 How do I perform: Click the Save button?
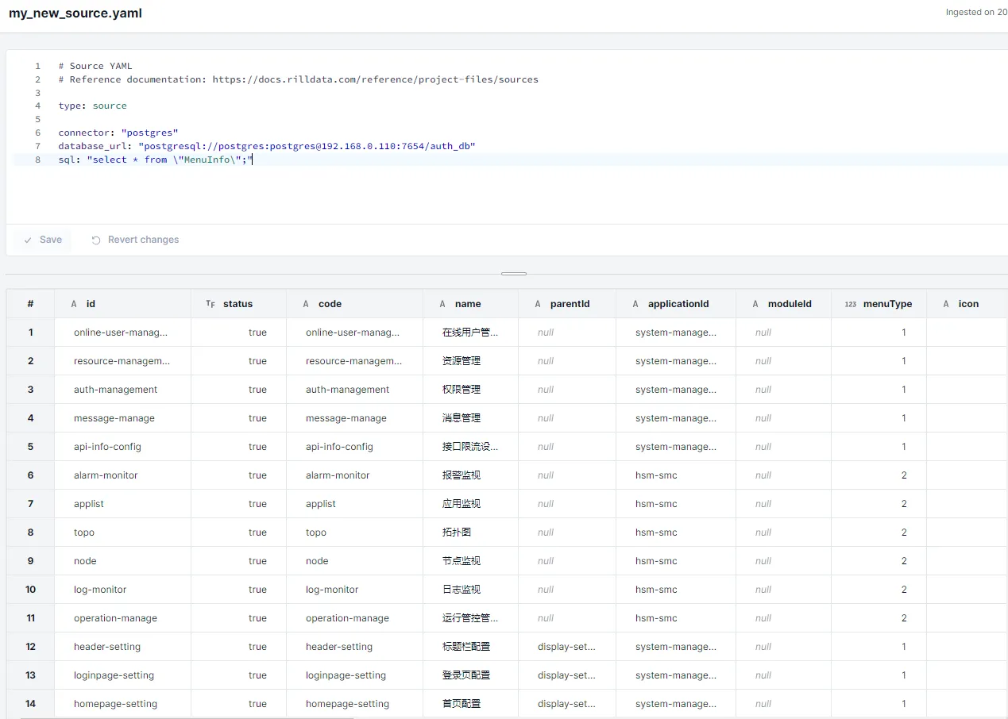pos(42,240)
